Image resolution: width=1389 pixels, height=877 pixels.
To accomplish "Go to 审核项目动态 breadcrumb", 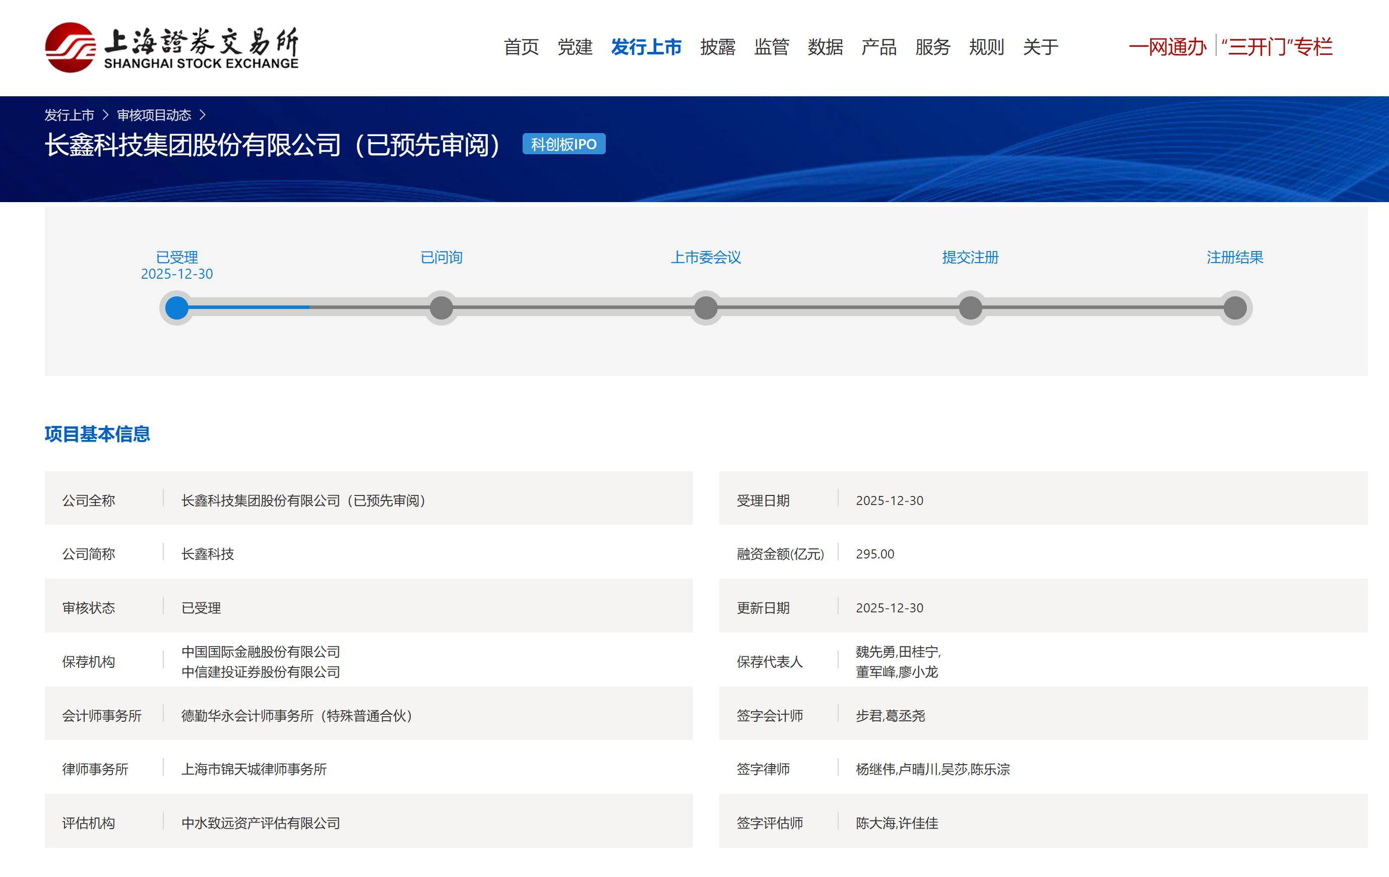I will pyautogui.click(x=153, y=115).
